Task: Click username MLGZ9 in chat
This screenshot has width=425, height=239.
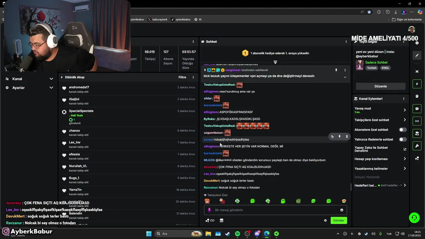Action: point(209,160)
